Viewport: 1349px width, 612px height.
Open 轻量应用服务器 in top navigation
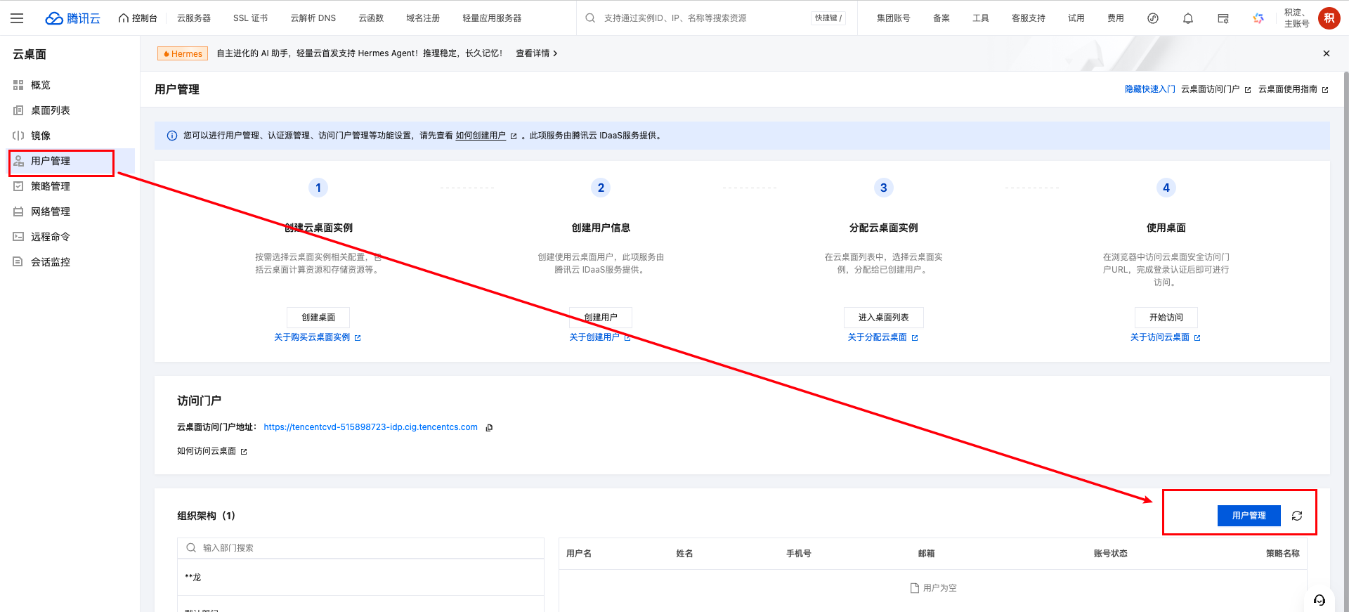point(492,18)
